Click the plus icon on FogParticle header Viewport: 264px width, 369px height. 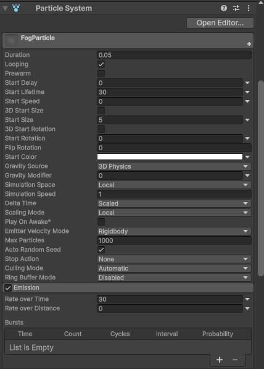pyautogui.click(x=249, y=44)
